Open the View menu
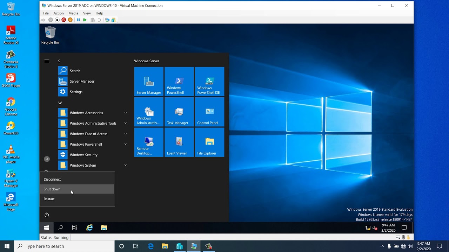Viewport: 449px width, 252px height. click(x=87, y=13)
